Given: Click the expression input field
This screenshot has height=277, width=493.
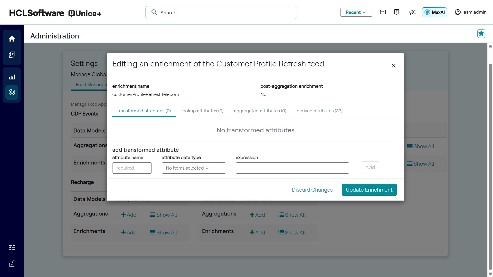Looking at the screenshot, I should click(292, 168).
